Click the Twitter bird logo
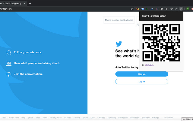 click(x=119, y=44)
